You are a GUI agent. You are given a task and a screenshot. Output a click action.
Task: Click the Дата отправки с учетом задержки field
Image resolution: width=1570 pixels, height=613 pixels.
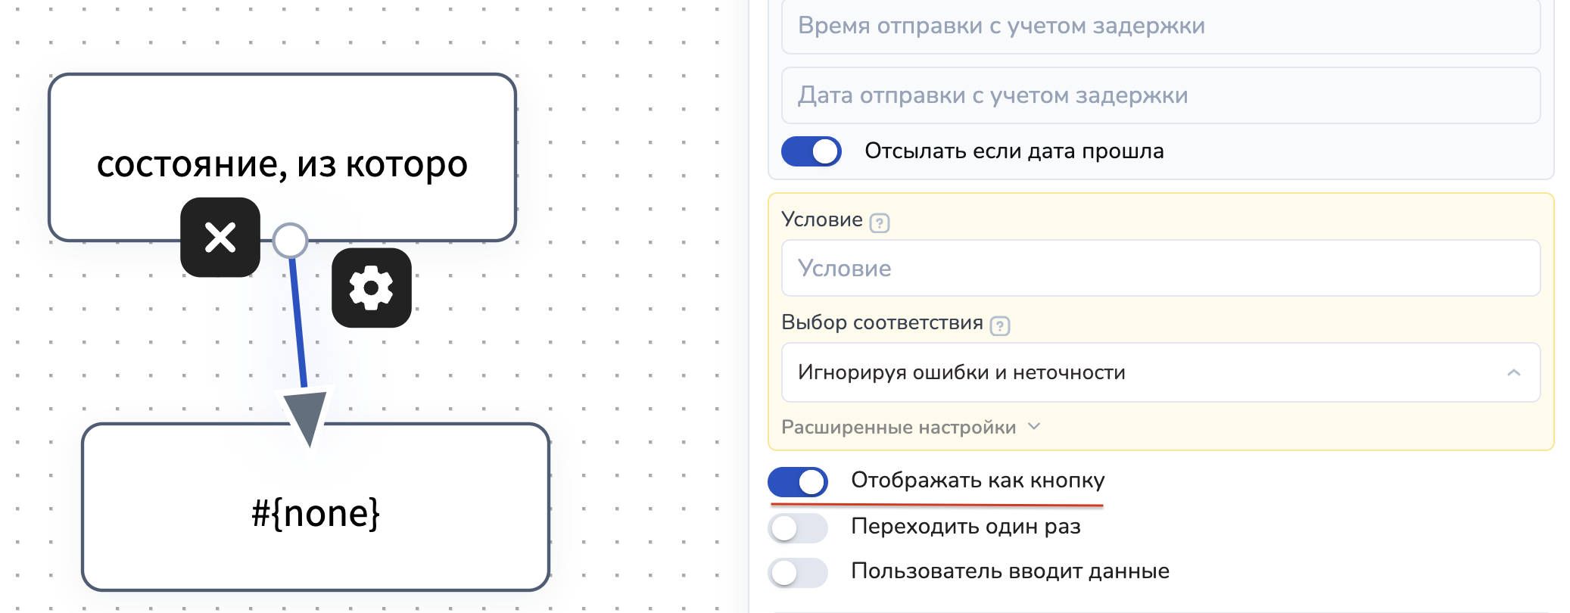(1160, 95)
